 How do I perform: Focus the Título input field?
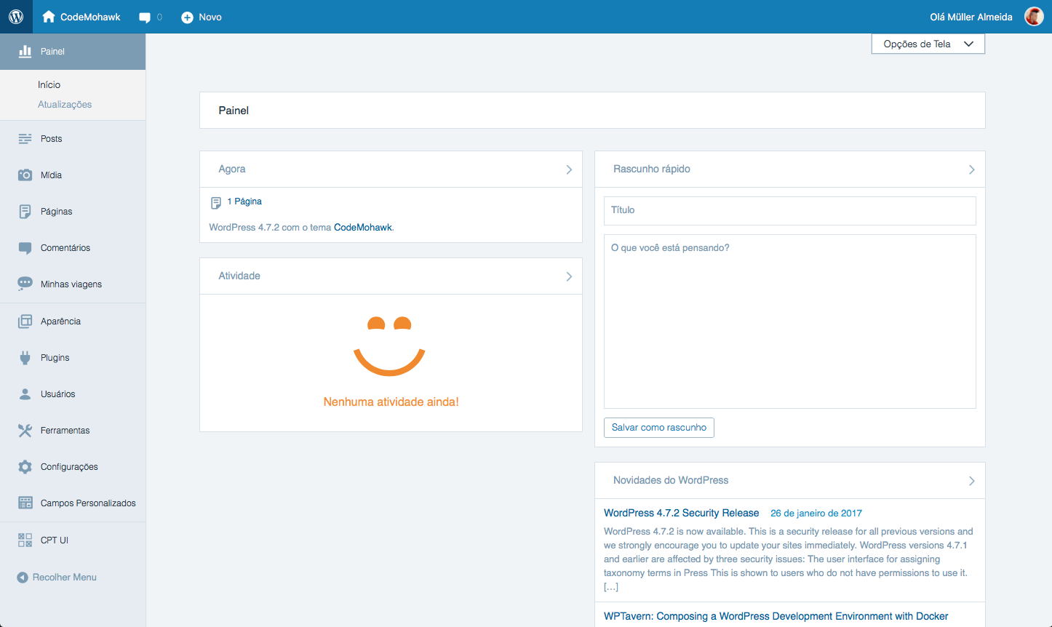click(x=789, y=211)
